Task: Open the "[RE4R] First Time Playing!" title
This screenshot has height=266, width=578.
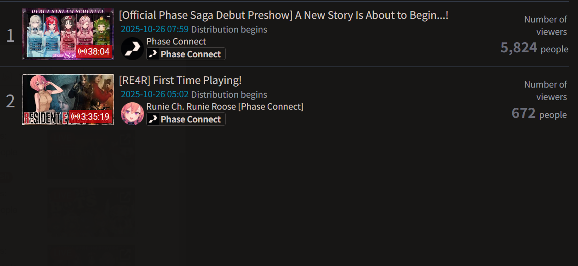Action: click(x=180, y=80)
